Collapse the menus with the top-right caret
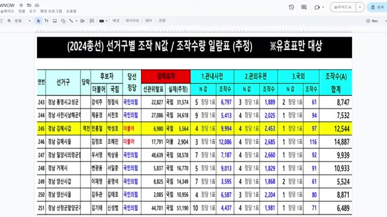This screenshot has height=217, width=387. (x=386, y=21)
